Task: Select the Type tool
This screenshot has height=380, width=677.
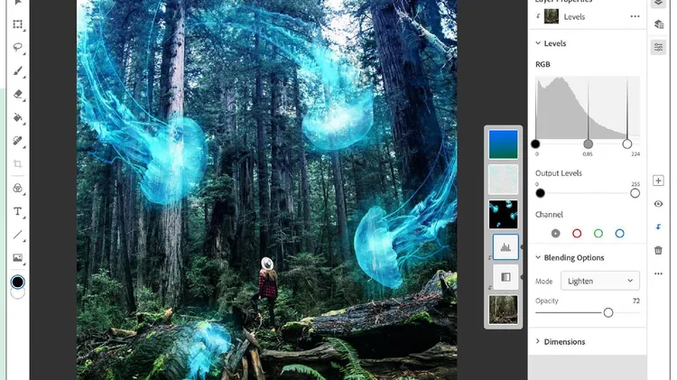Action: click(18, 211)
